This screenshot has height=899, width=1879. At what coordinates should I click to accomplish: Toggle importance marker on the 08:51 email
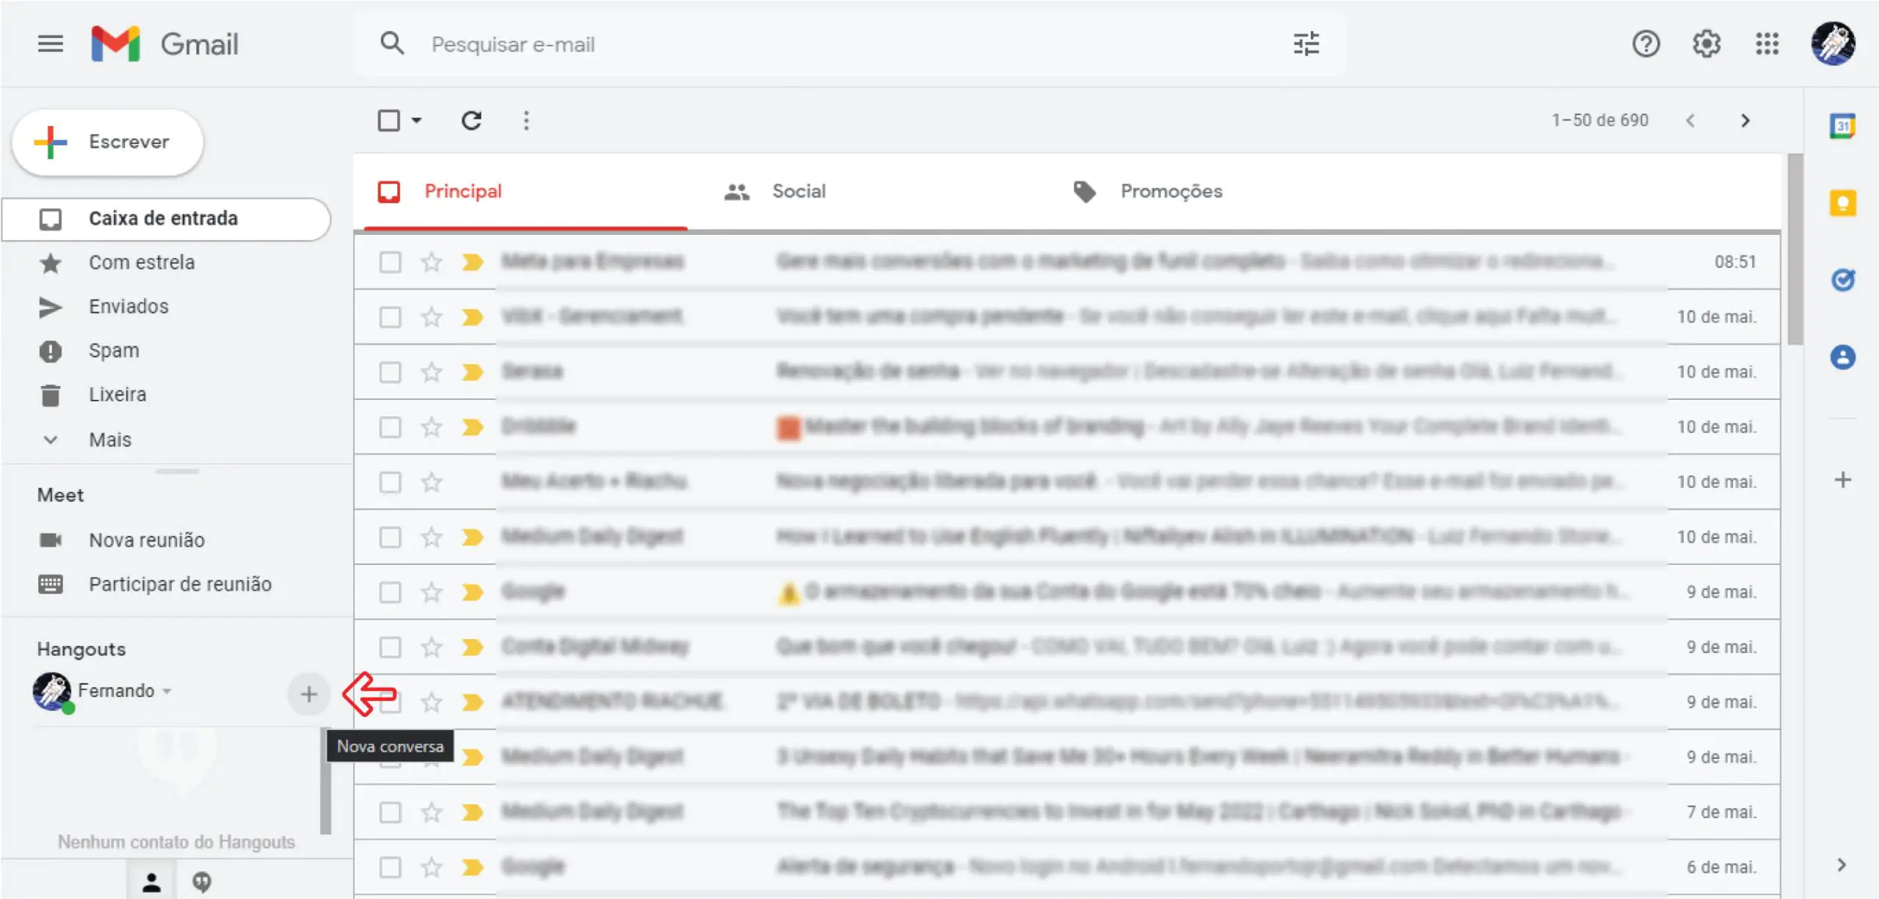click(x=473, y=262)
